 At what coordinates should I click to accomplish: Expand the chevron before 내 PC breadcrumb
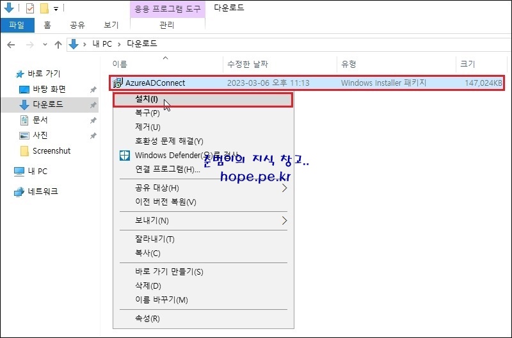click(x=85, y=44)
